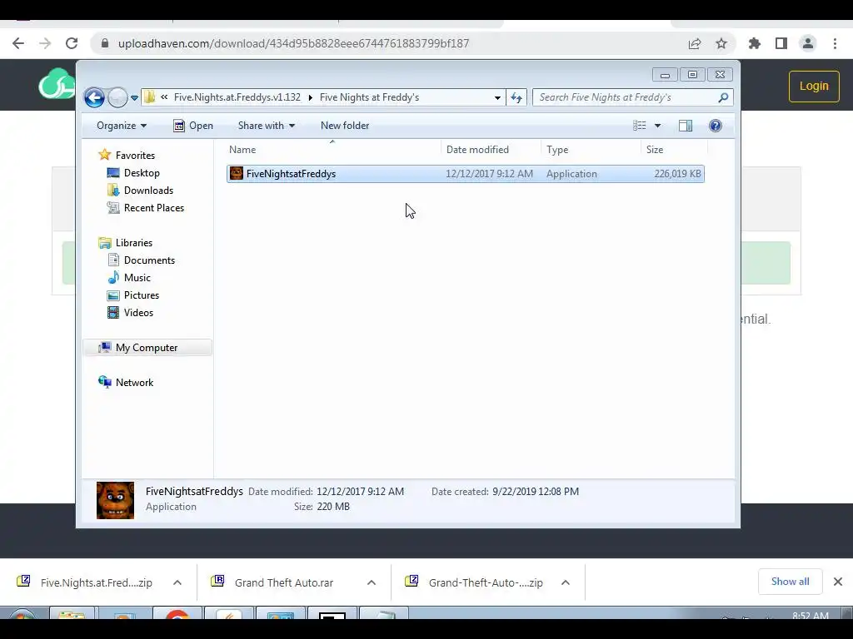Click the folder icon in address bar
The height and width of the screenshot is (639, 853).
click(150, 97)
